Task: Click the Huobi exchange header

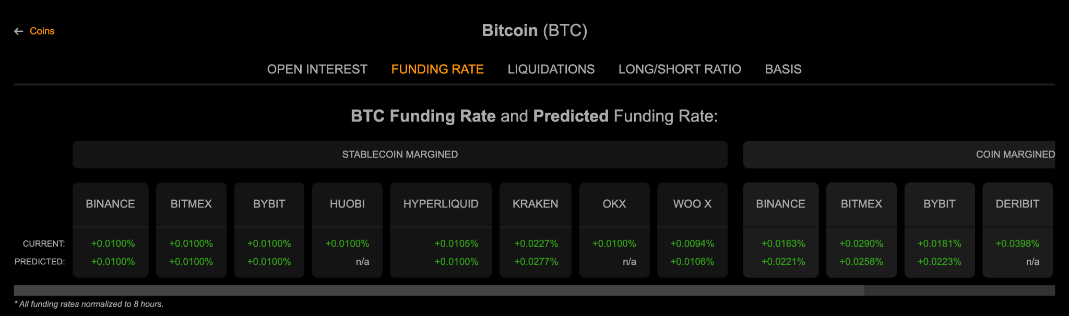Action: coord(347,204)
